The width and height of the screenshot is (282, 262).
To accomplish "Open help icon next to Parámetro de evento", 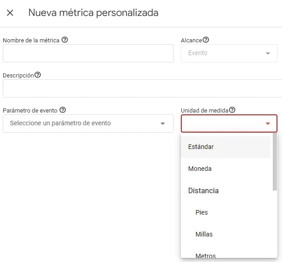I will 62,110.
